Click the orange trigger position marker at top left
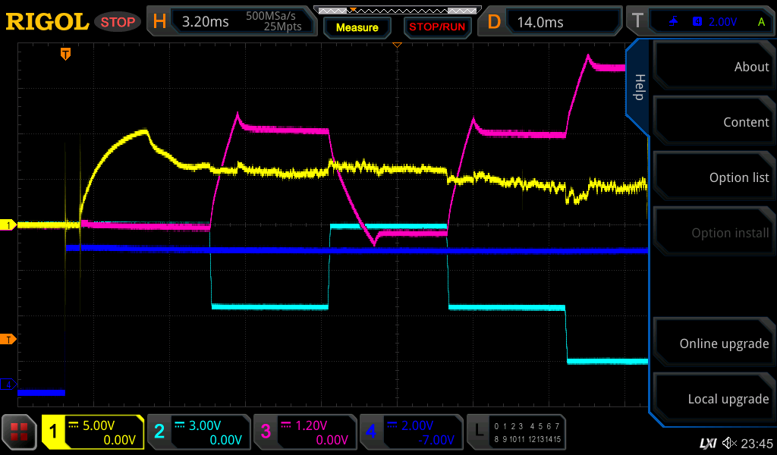The image size is (777, 455). [66, 54]
